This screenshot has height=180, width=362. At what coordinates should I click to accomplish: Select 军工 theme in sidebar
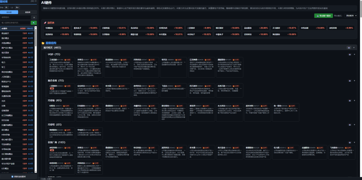[x=17, y=67]
